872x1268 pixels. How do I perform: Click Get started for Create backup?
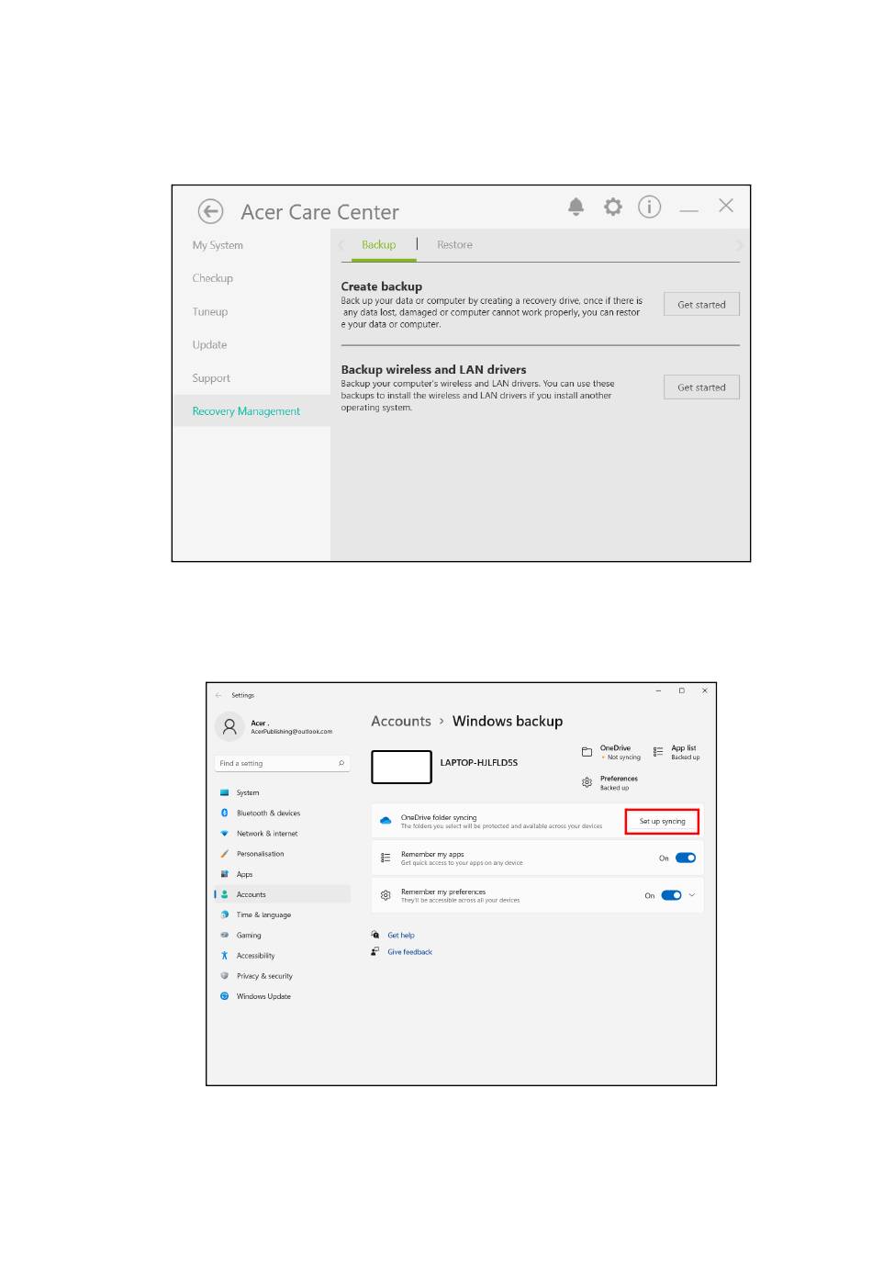tap(701, 305)
